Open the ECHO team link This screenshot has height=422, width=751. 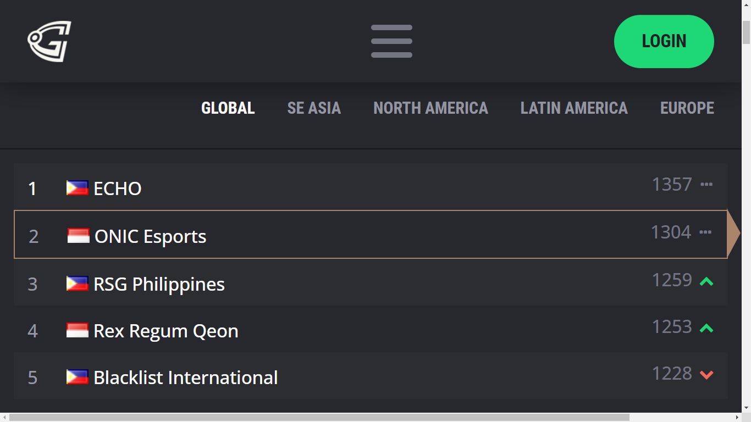(x=117, y=188)
